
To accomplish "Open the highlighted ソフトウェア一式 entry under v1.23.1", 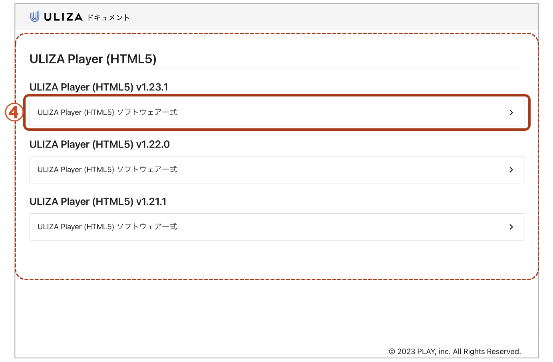I will (277, 112).
